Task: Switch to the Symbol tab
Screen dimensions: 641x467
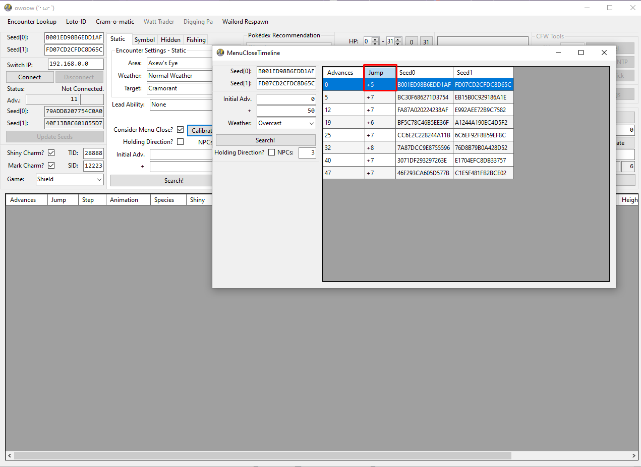Action: 145,39
